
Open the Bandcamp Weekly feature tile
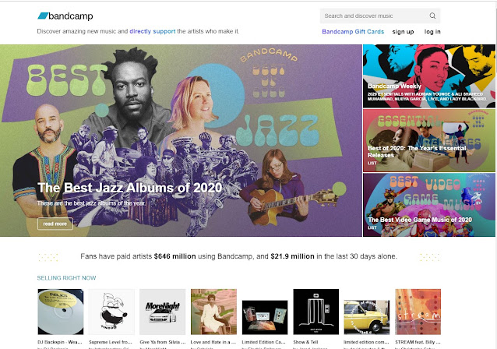429,76
